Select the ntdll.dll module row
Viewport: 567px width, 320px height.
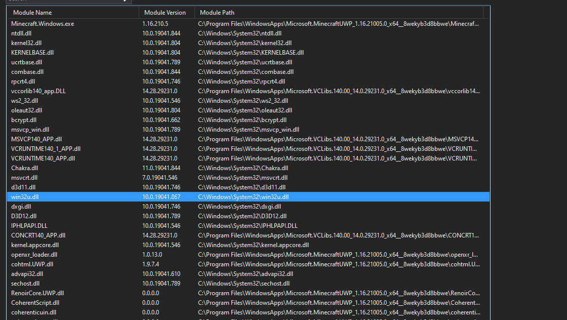tap(21, 33)
